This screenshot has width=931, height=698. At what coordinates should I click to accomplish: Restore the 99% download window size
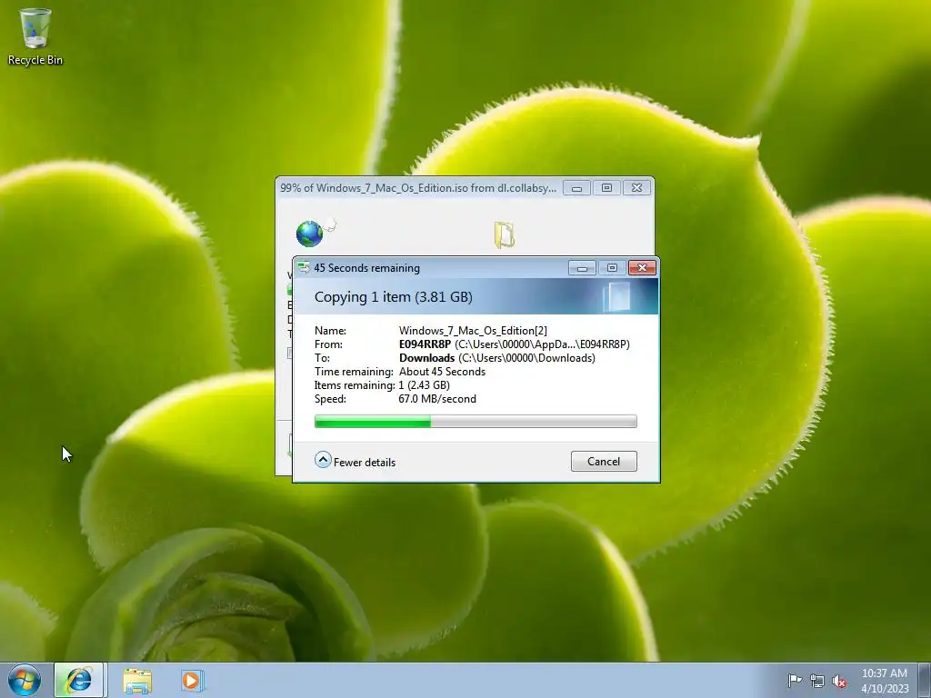coord(606,188)
